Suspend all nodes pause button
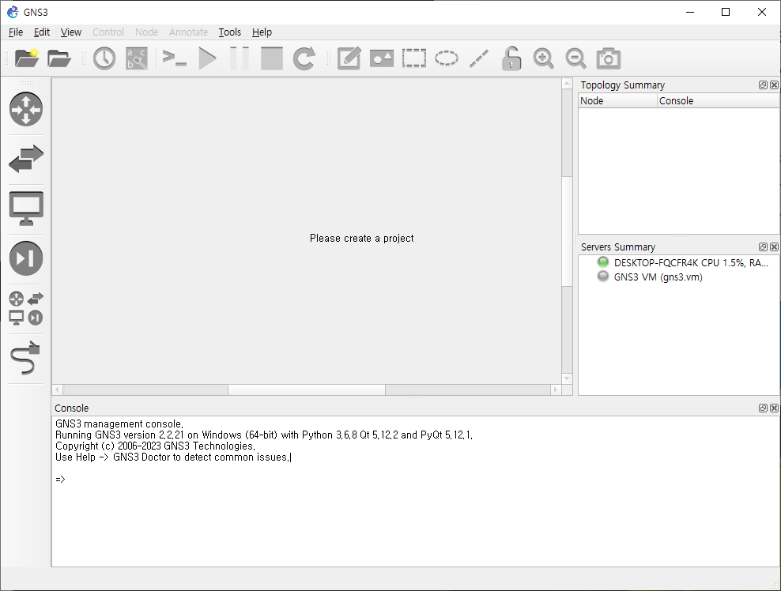Viewport: 781px width, 591px height. (x=239, y=58)
